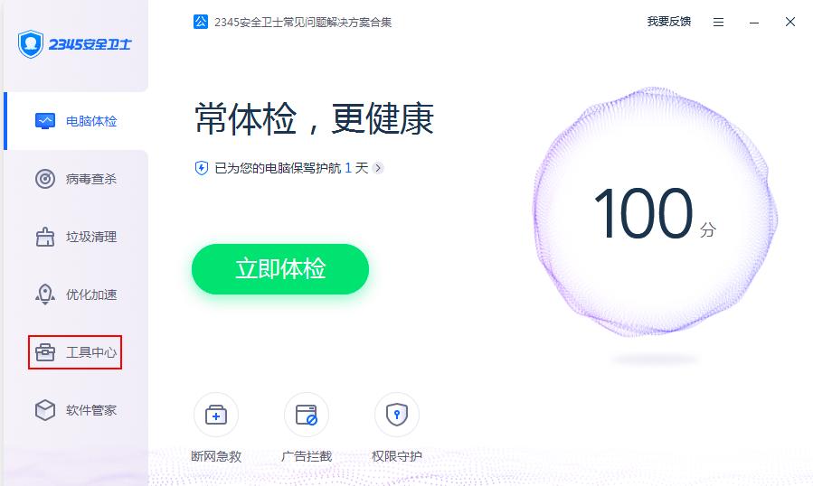This screenshot has width=813, height=486.
Task: Go to the 电脑体检 tab
Action: [76, 121]
